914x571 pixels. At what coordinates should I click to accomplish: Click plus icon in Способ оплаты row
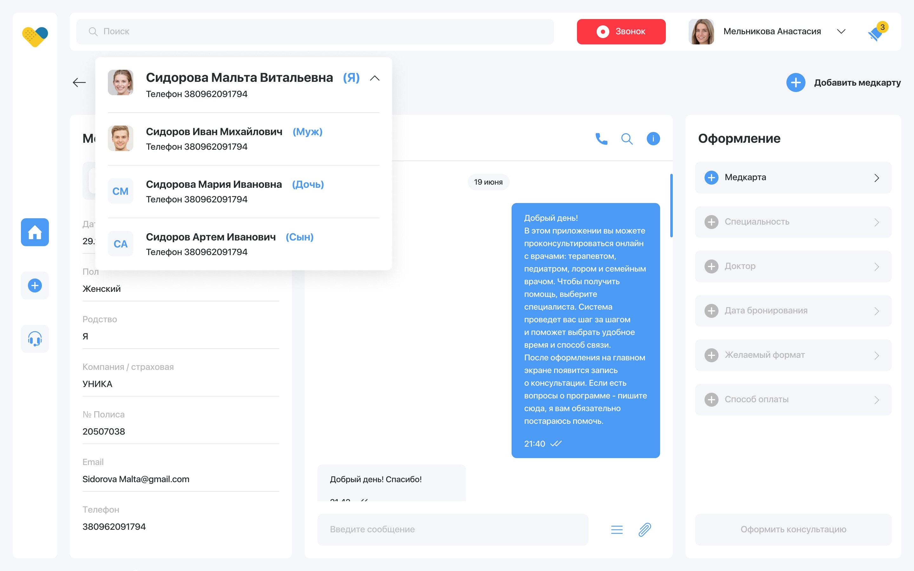click(711, 400)
